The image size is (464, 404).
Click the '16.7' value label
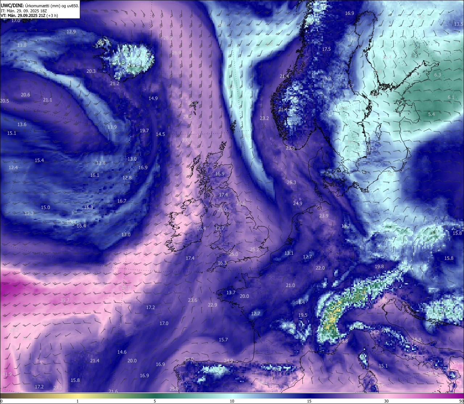[x=122, y=201]
